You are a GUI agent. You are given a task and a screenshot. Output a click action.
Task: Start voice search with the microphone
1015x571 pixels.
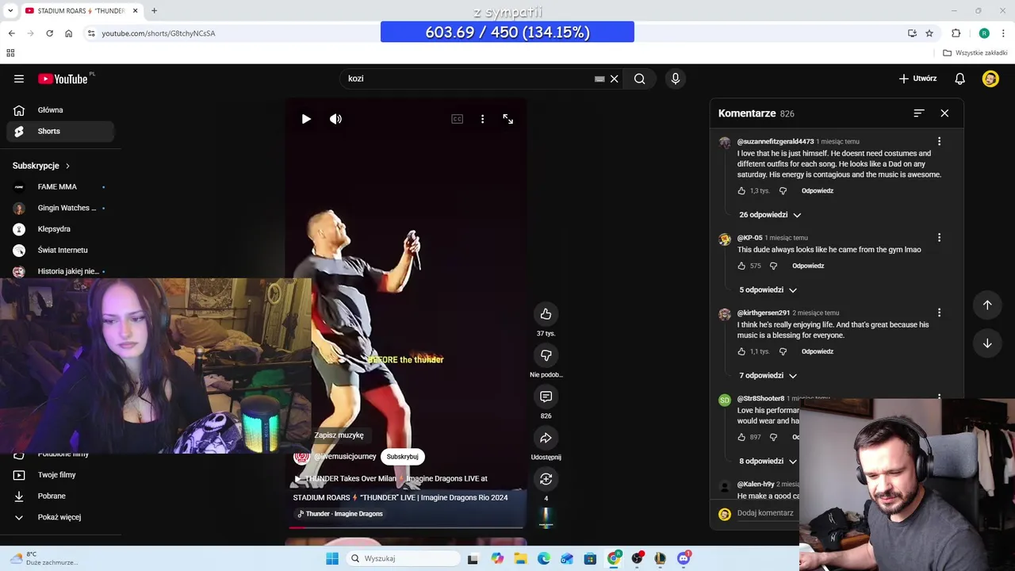coord(676,79)
